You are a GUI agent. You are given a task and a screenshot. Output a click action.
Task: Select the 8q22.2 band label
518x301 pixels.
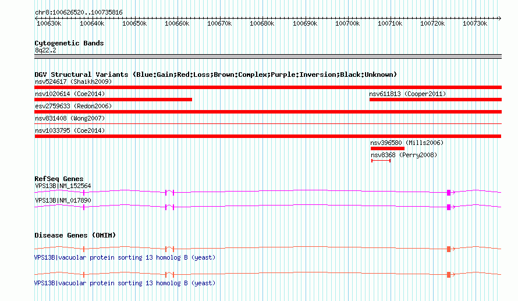[45, 50]
